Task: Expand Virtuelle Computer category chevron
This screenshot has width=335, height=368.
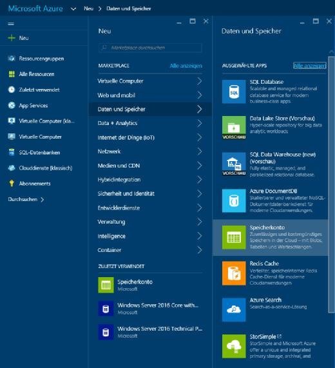Action: pos(200,81)
